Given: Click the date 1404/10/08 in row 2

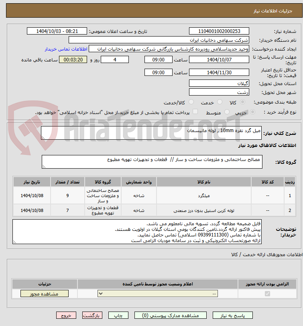Looking at the screenshot, I should 32,210.
